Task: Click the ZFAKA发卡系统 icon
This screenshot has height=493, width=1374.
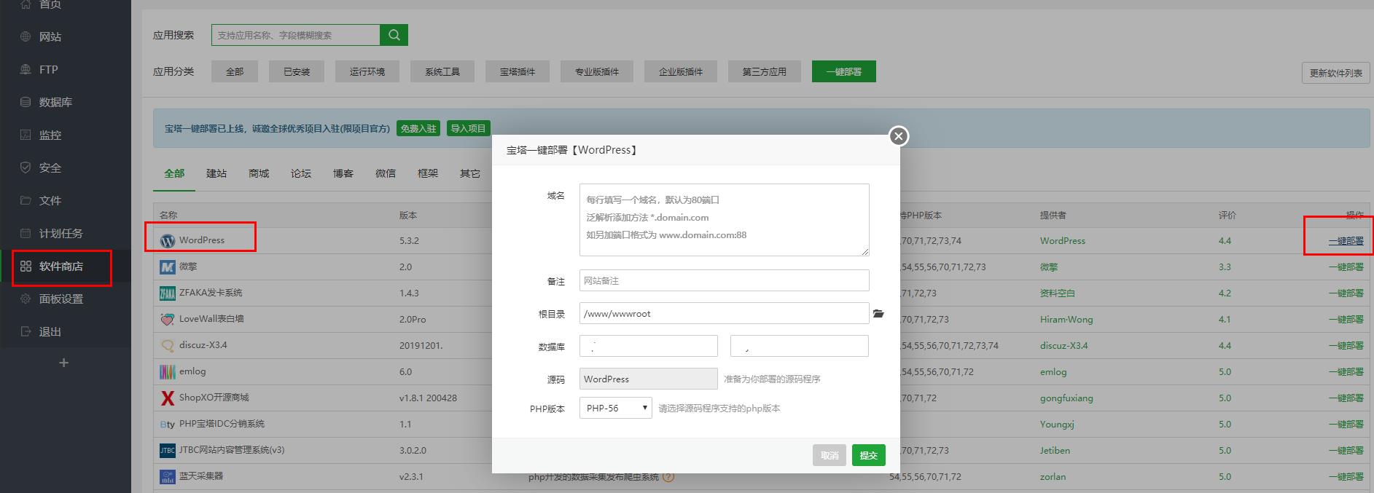Action: [x=168, y=293]
